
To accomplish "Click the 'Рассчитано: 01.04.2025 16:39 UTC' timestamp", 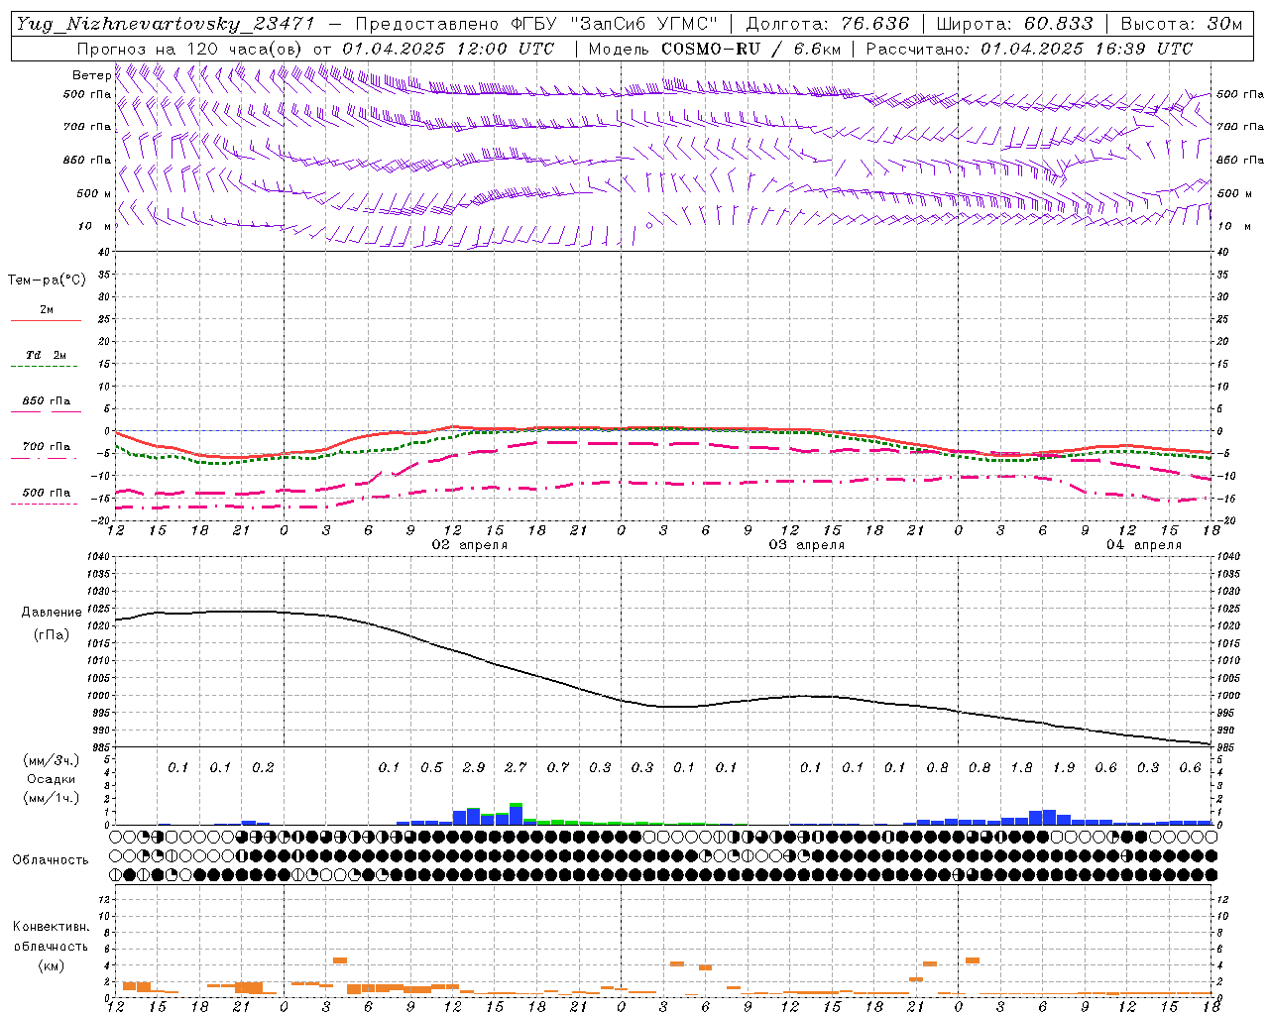I will 1029,49.
